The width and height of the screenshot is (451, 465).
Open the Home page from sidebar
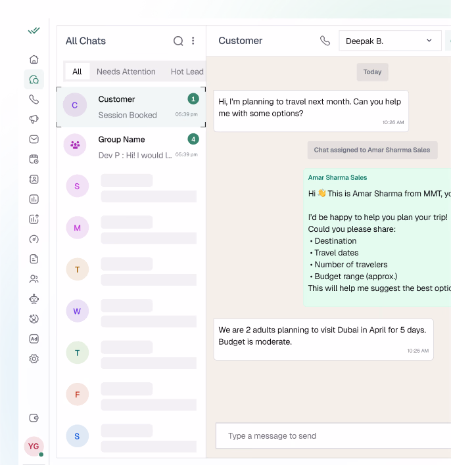point(34,59)
